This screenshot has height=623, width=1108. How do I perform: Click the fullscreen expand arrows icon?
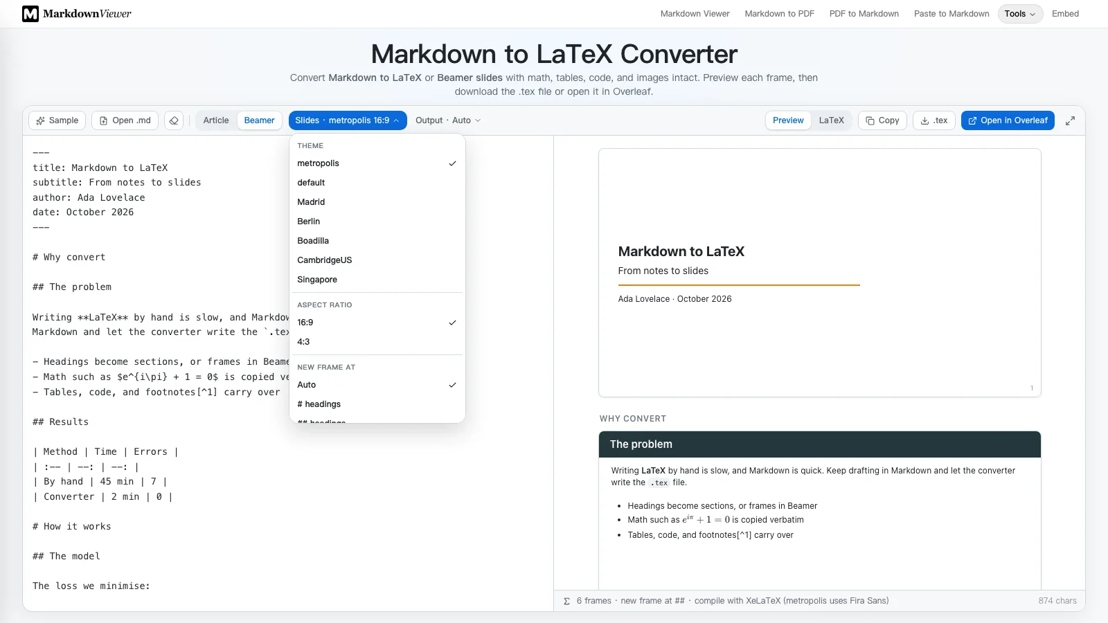(x=1070, y=120)
